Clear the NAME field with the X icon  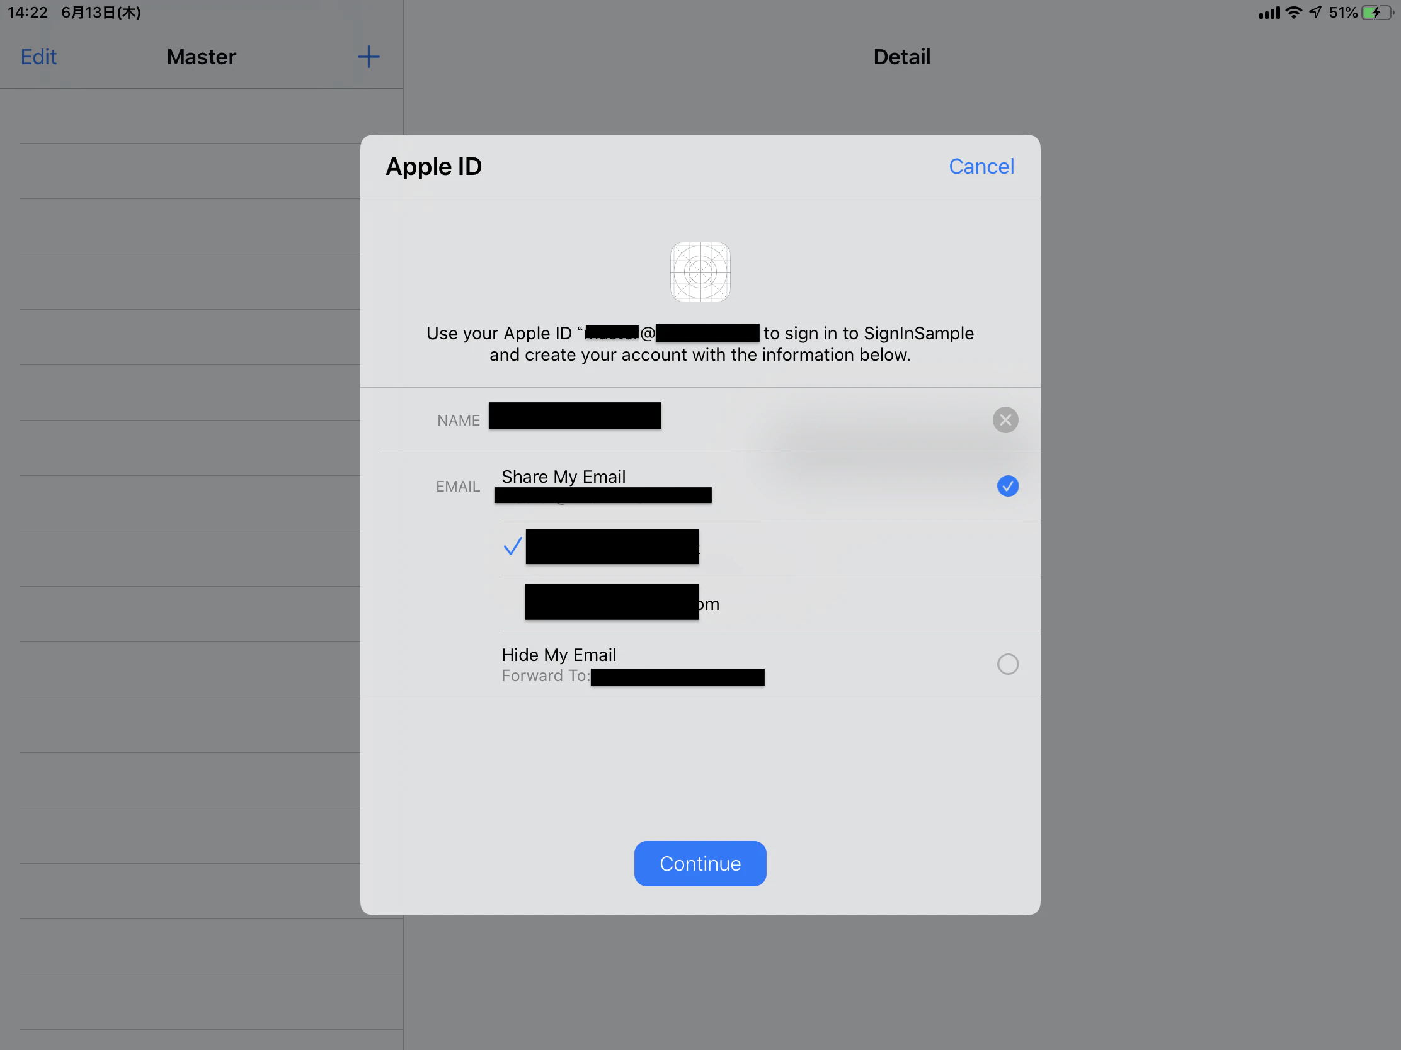pyautogui.click(x=1005, y=420)
